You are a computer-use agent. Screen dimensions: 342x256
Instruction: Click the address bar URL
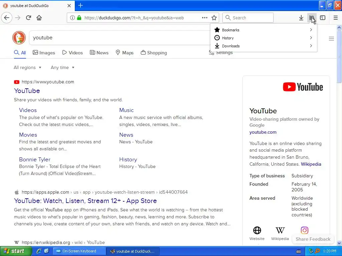click(134, 18)
